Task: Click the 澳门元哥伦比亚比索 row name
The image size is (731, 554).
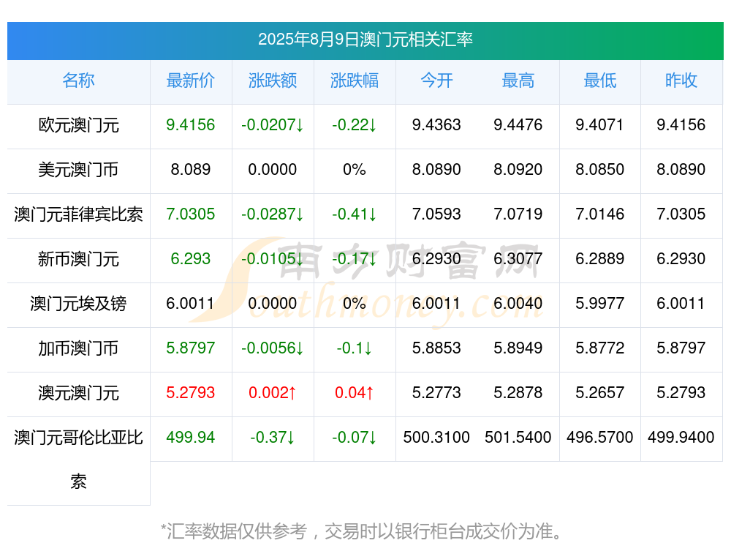Action: [x=78, y=460]
